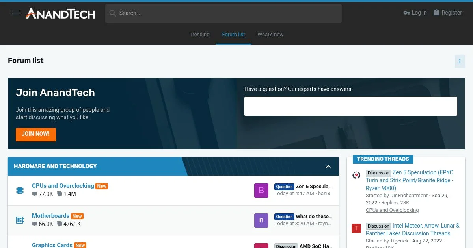Image resolution: width=473 pixels, height=248 pixels.
Task: Switch to the Trending tab
Action: point(199,35)
